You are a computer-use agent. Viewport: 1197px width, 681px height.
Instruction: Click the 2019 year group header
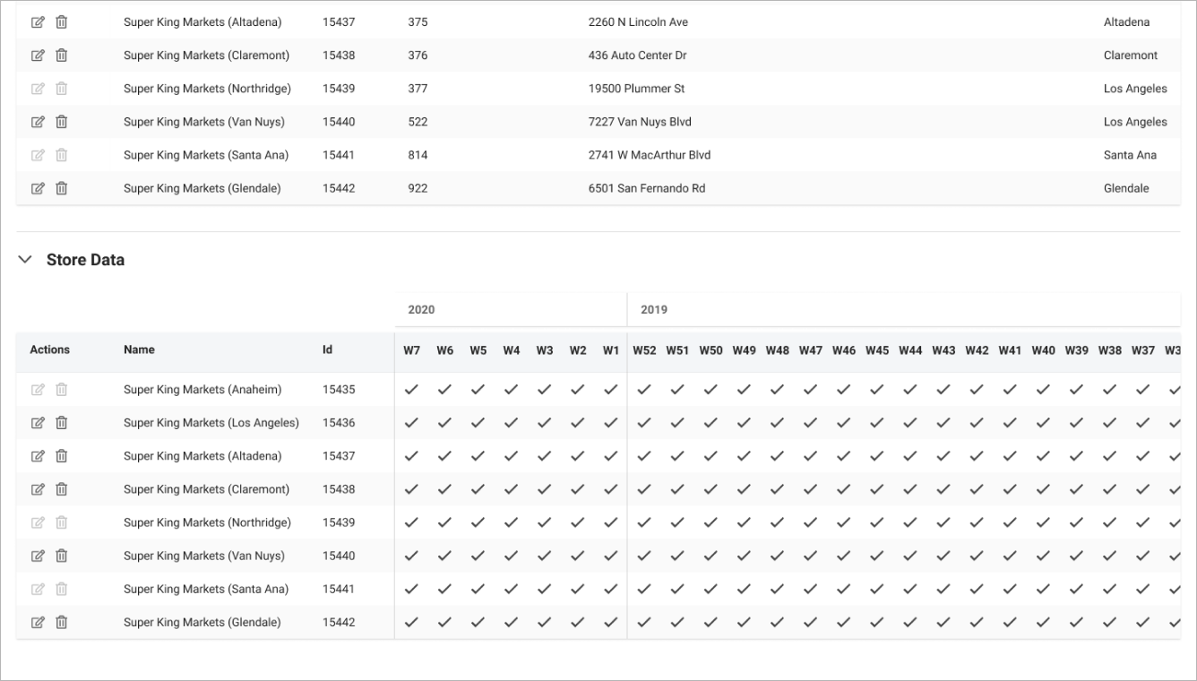654,310
